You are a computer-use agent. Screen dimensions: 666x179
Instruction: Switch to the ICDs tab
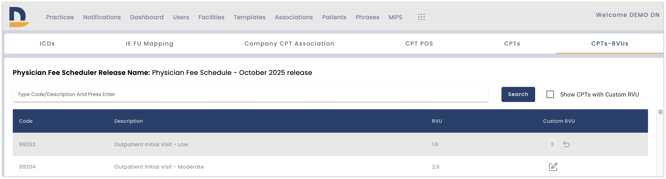pyautogui.click(x=47, y=44)
